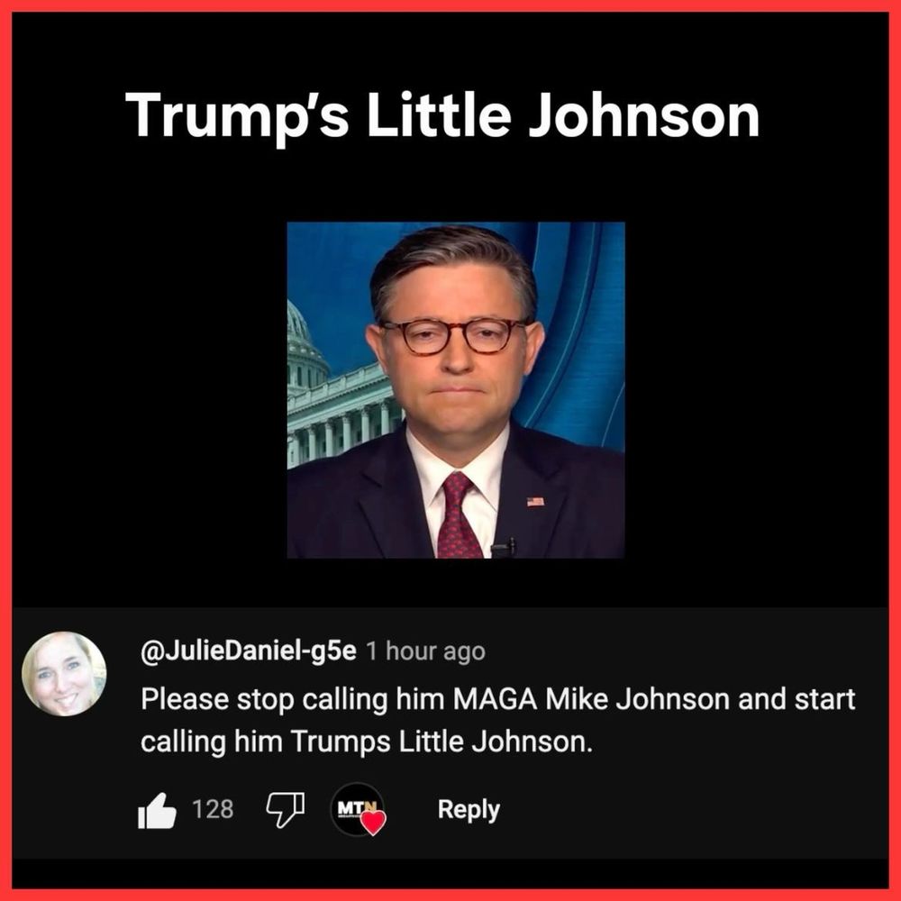The image size is (901, 901).
Task: Like the comment with the thumbs-up icon
Action: pyautogui.click(x=157, y=810)
